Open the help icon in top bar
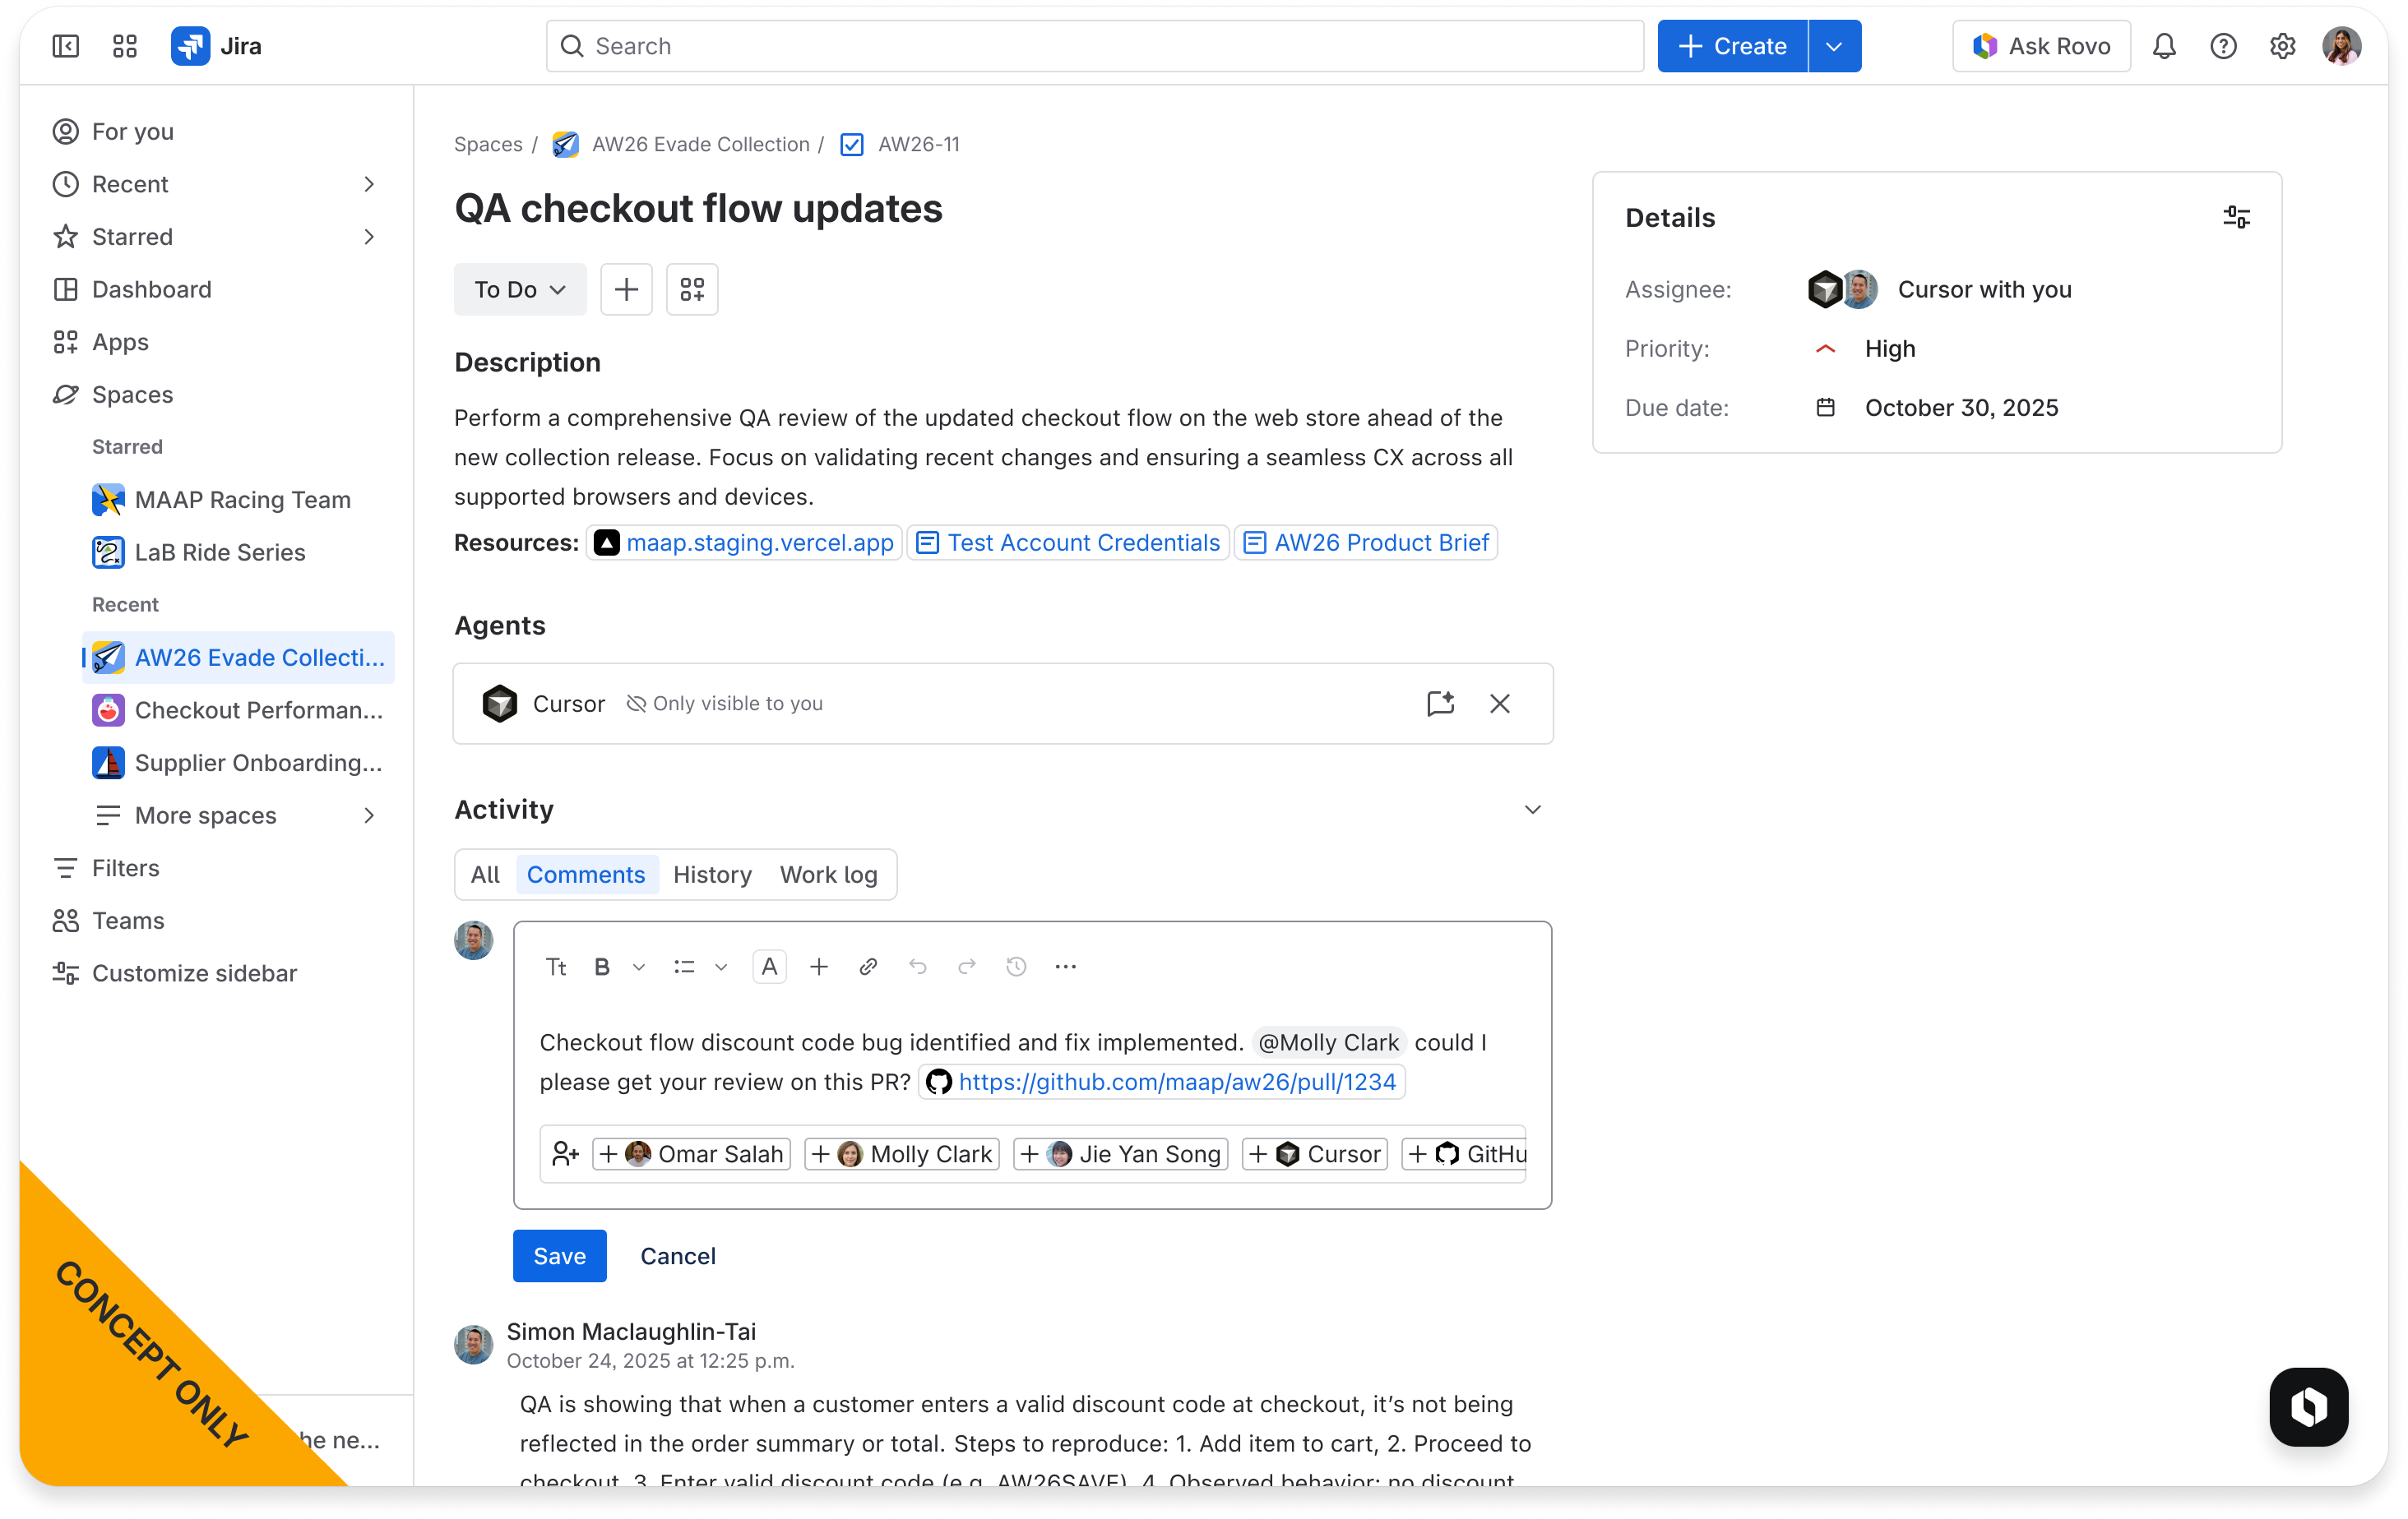This screenshot has width=2408, height=1519. [x=2223, y=46]
